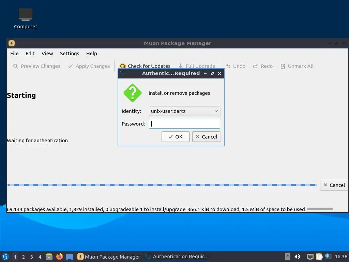Open the Settings menu

pyautogui.click(x=70, y=54)
